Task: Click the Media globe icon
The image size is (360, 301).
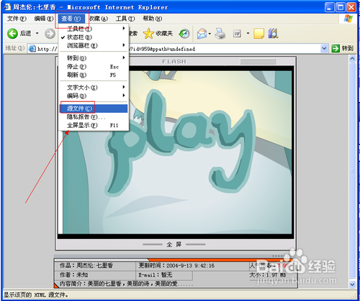Action: point(184,34)
